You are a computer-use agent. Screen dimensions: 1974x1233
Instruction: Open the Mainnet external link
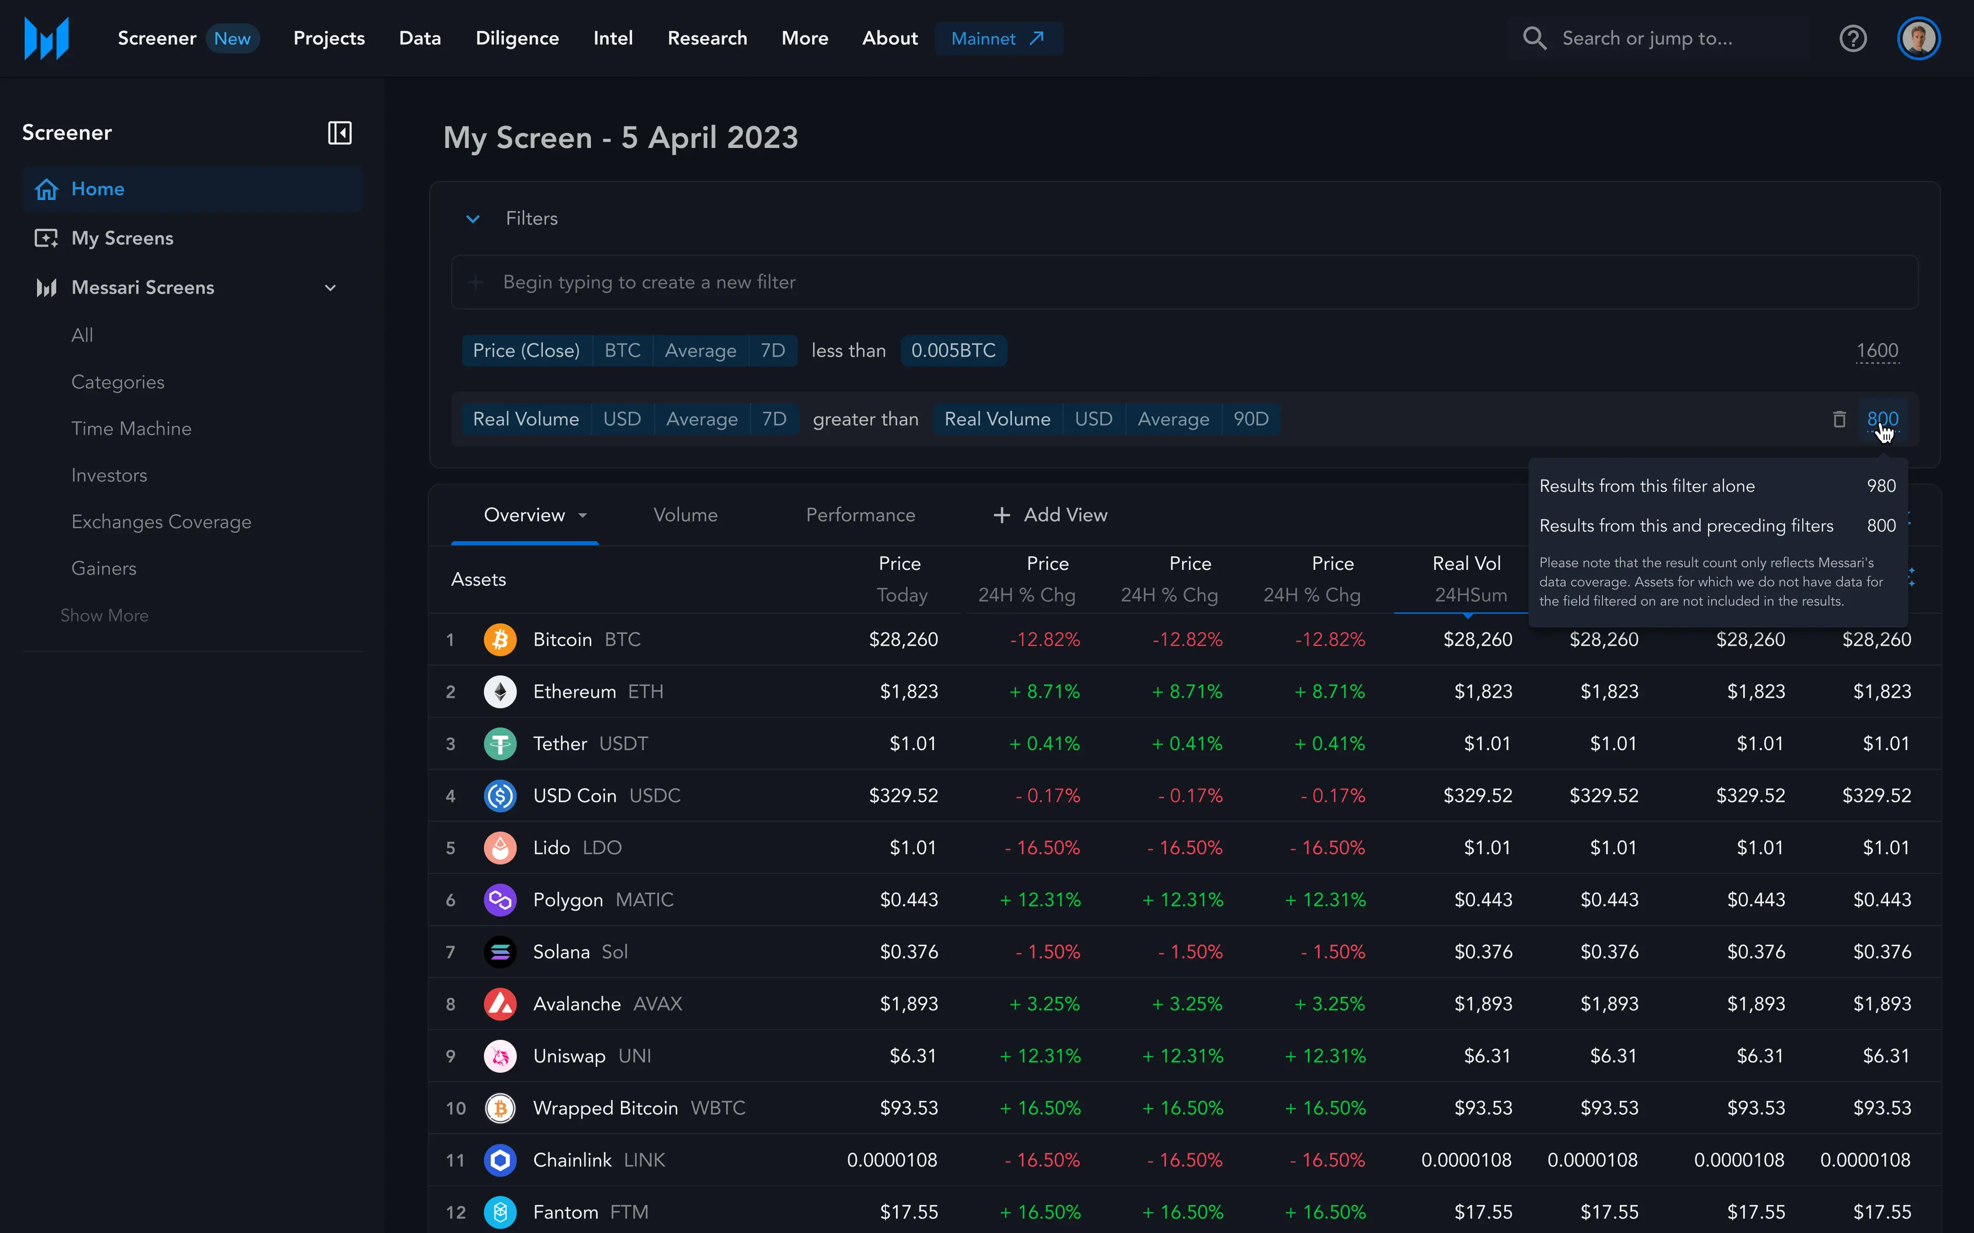point(998,39)
